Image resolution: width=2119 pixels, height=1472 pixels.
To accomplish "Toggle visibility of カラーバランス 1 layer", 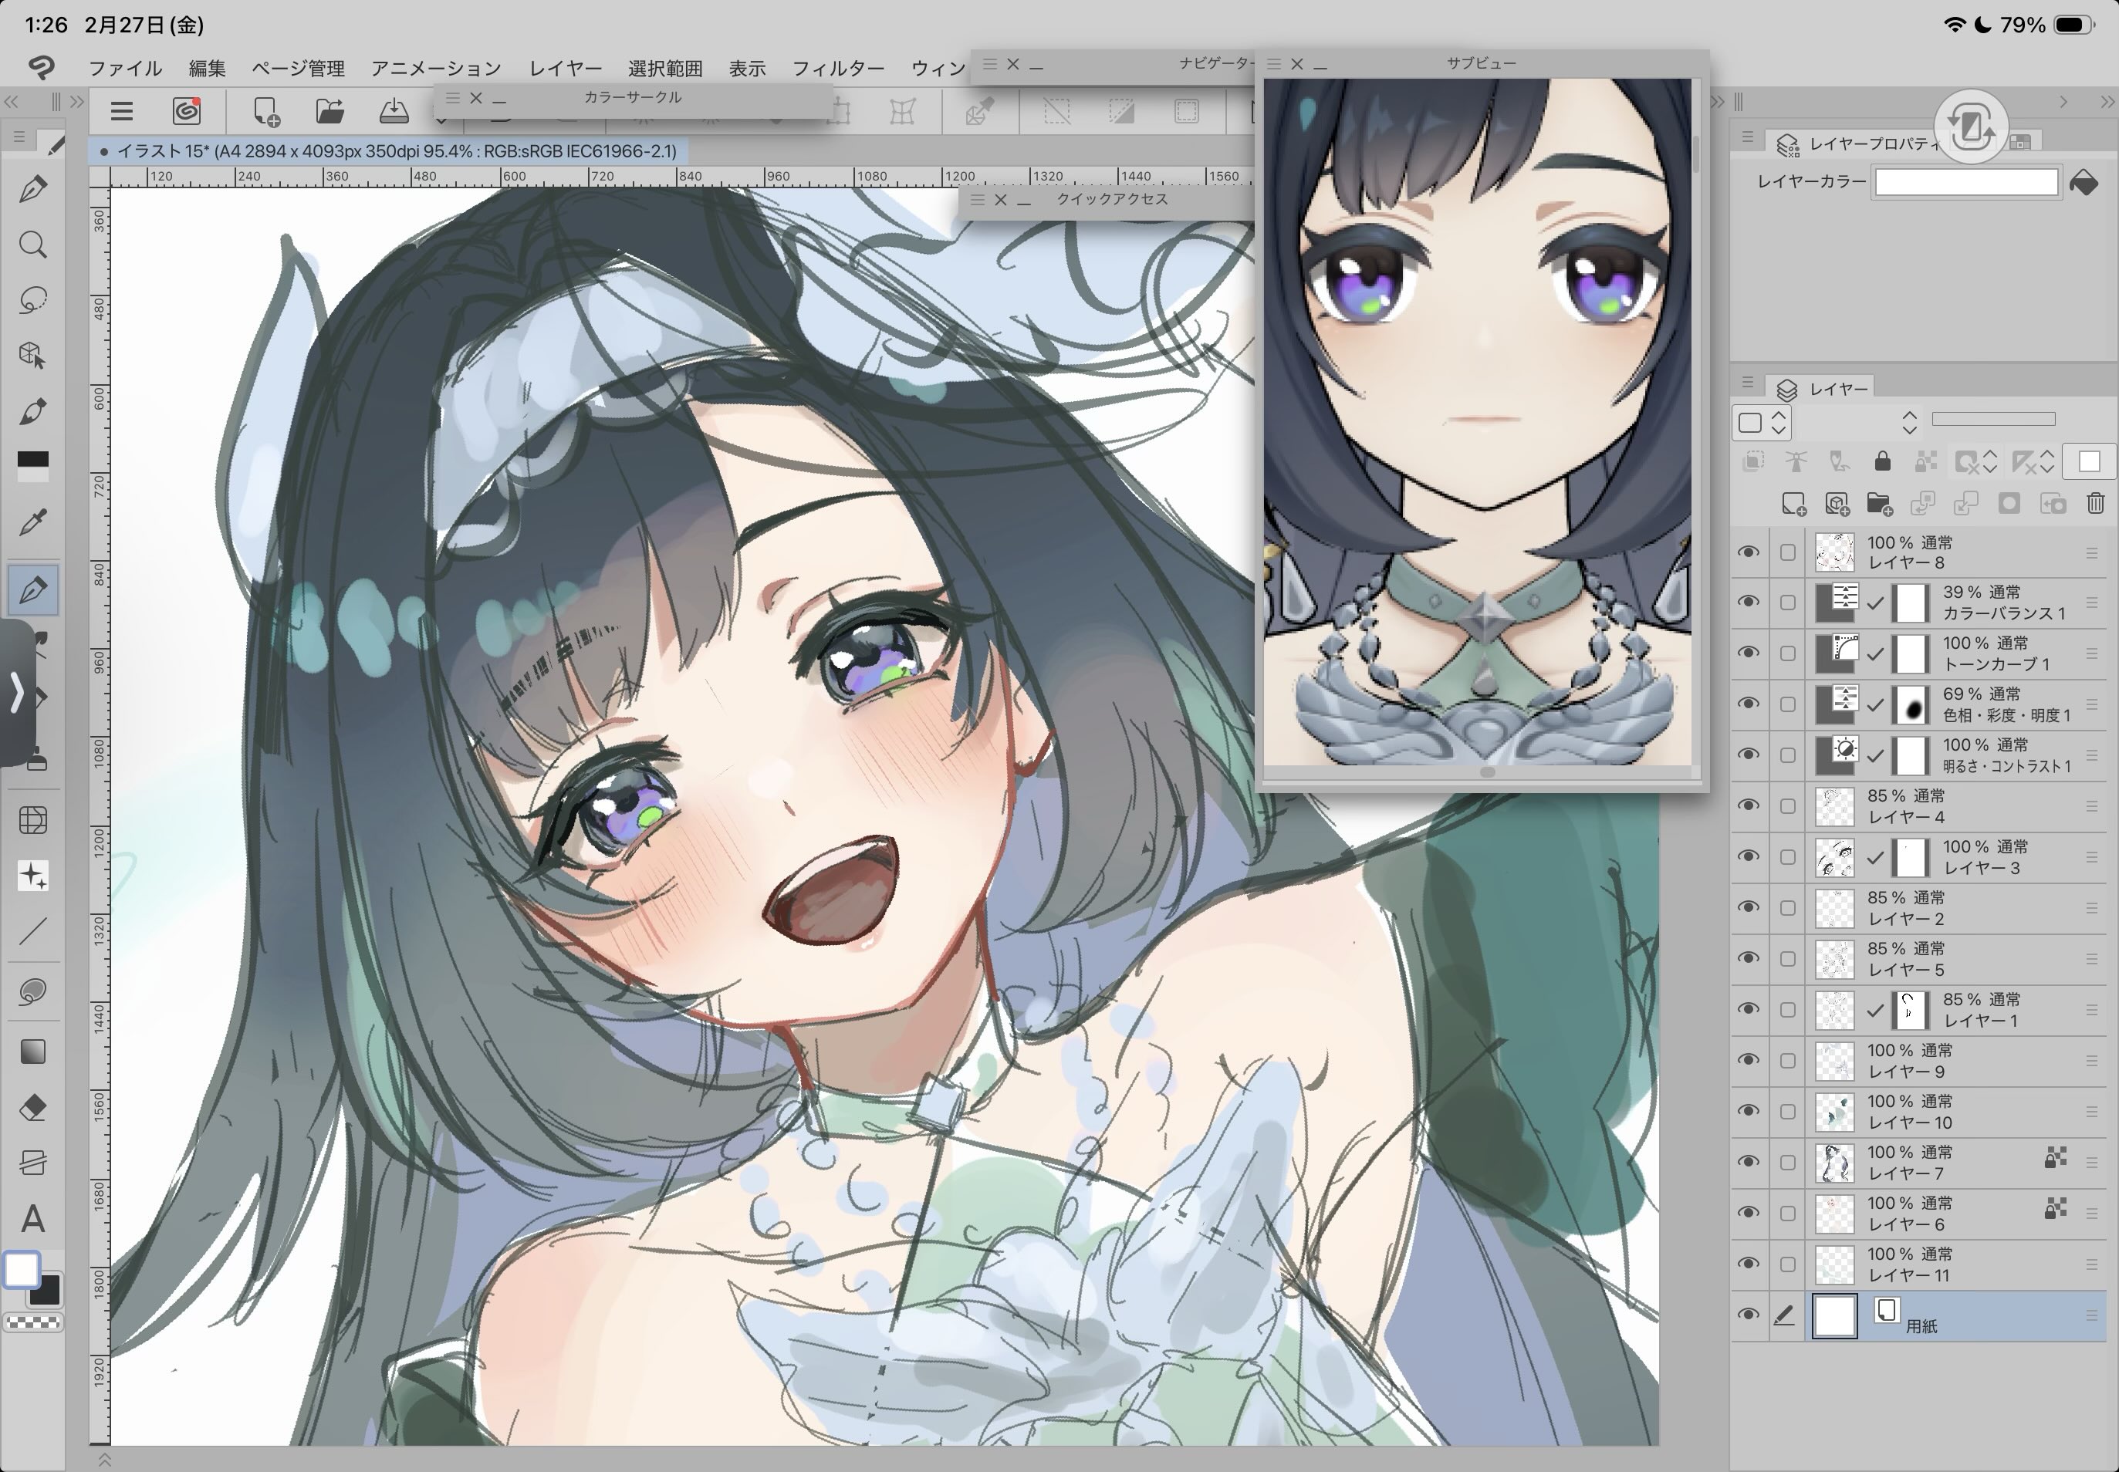I will 1747,603.
